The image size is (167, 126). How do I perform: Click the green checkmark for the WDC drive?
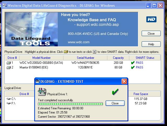click(133, 63)
